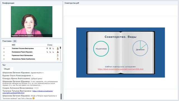The width and height of the screenshot is (179, 101).
Task: Open the template agreement link on the slide
Action: pyautogui.click(x=121, y=69)
